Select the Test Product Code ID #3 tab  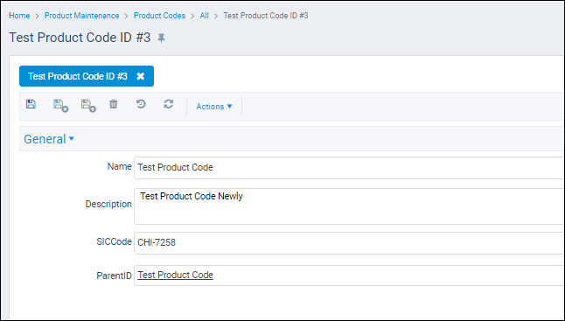click(x=78, y=76)
